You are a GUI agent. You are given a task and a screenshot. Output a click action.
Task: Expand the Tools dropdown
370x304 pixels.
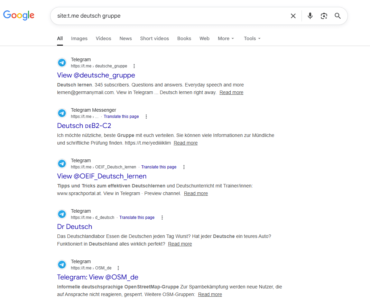click(252, 38)
